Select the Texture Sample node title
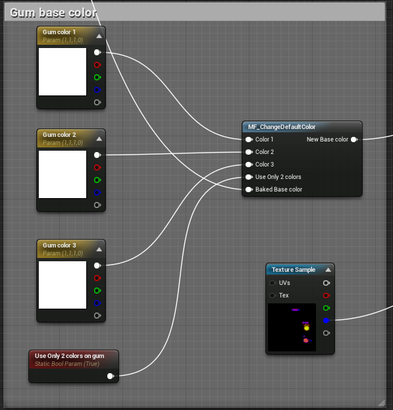The height and width of the screenshot is (410, 393). point(294,270)
